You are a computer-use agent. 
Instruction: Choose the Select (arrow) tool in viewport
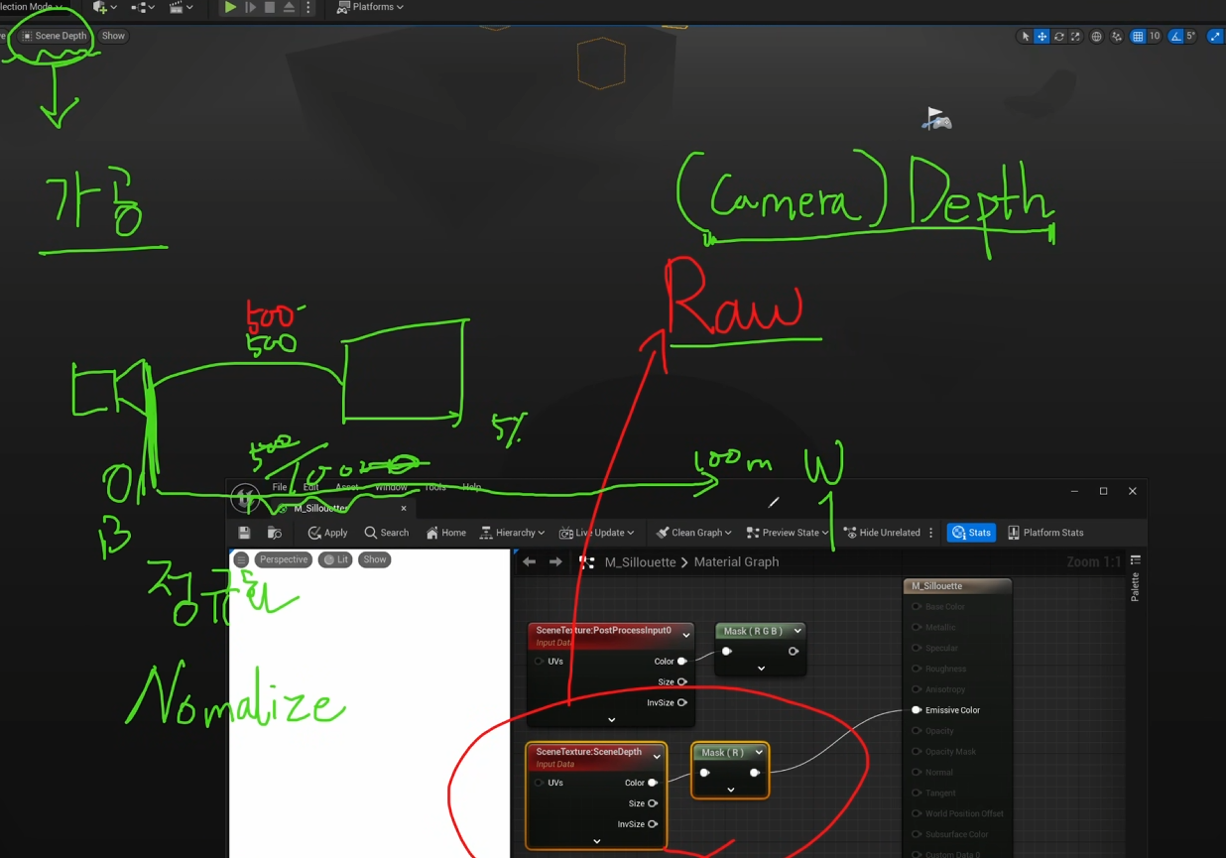pyautogui.click(x=1026, y=37)
